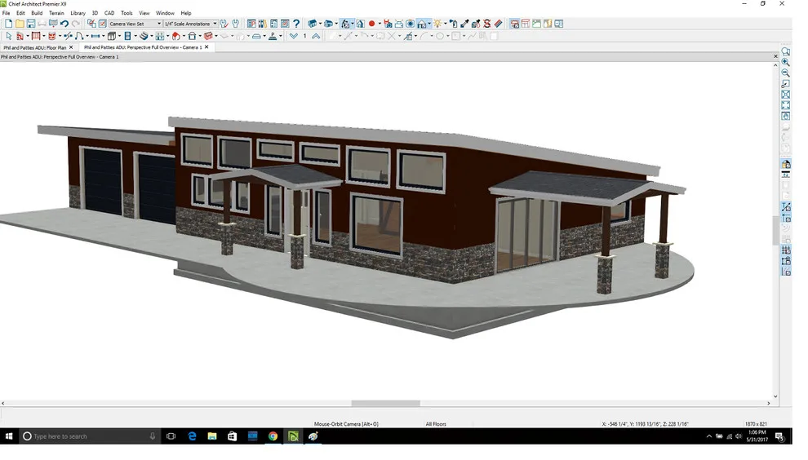Save the plan with the floppy disk icon
The image size is (808, 460).
click(x=31, y=24)
